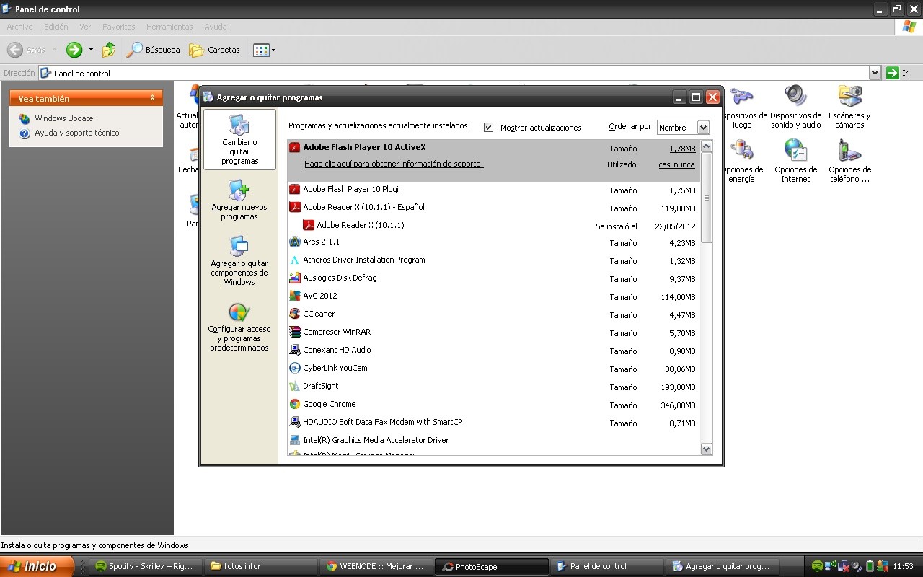Switch to fotos infor taskbar button
Screen dimensions: 923x577
[x=261, y=566]
